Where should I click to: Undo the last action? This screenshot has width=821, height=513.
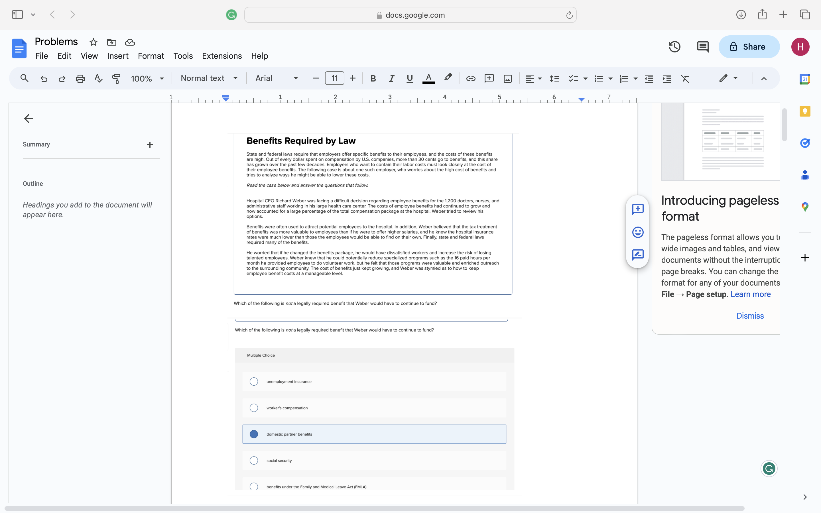coord(44,78)
